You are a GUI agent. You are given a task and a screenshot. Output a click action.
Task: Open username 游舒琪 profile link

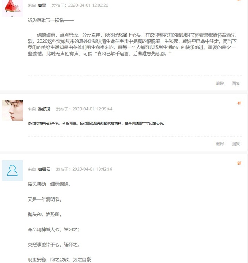(44, 109)
